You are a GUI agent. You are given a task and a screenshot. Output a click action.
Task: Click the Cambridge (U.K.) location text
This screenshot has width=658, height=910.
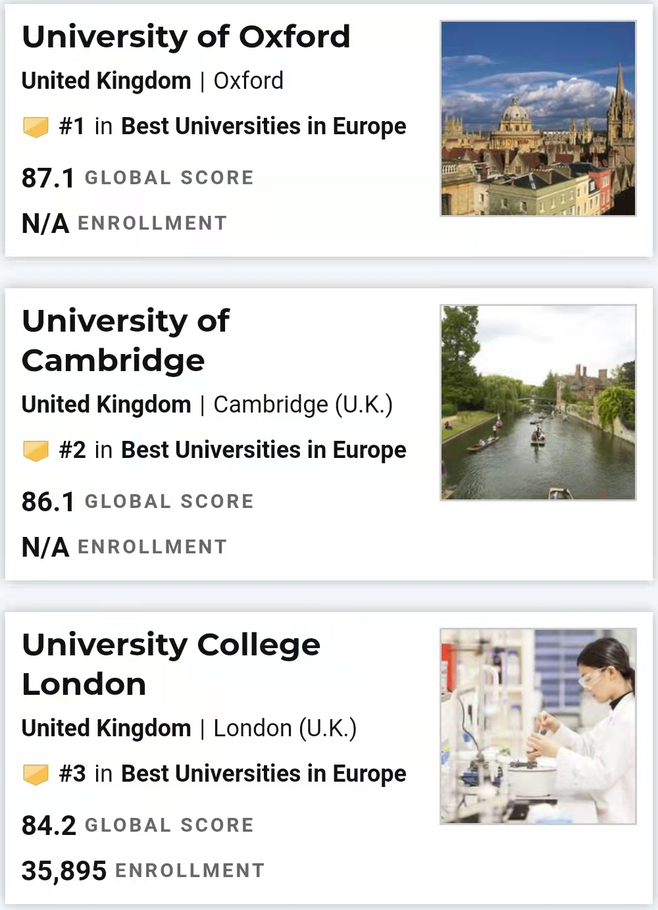point(303,405)
